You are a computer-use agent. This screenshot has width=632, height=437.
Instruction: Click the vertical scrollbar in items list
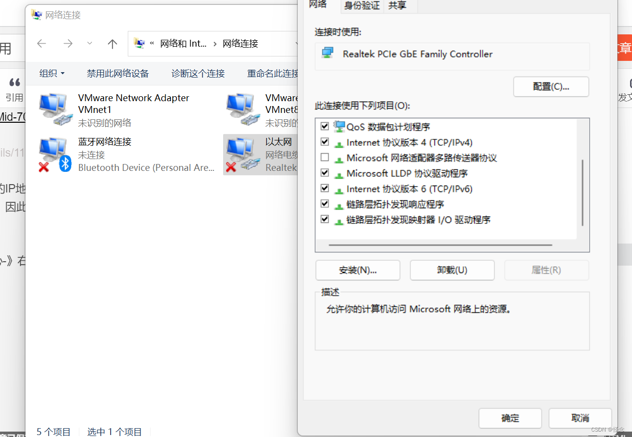pos(582,192)
